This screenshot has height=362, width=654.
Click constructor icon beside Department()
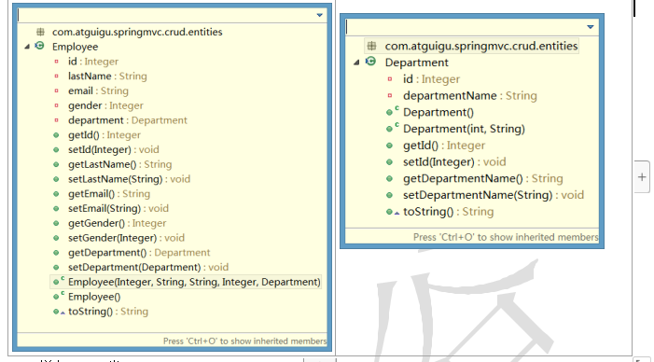392,112
